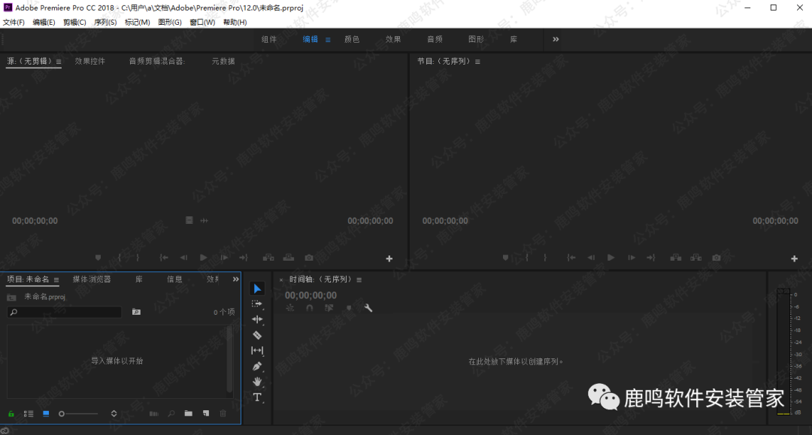
Task: Switch Project panel to List View
Action: click(29, 413)
